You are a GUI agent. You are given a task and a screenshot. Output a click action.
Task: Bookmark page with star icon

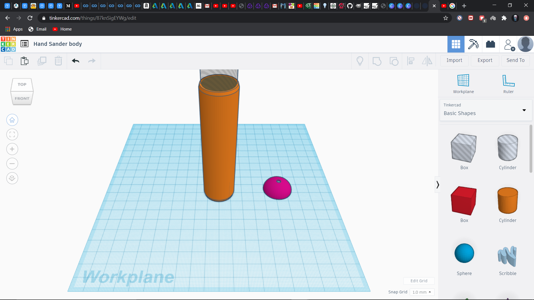click(446, 18)
